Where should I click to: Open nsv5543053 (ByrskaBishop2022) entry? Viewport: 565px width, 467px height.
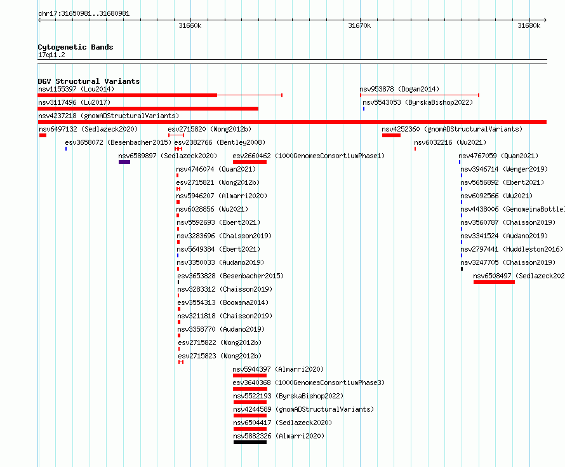click(x=418, y=102)
